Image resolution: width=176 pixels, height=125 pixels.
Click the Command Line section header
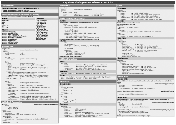[x=8, y=6]
